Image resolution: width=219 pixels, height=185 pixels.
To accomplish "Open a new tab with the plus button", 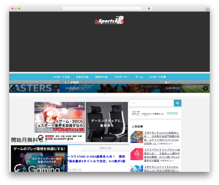I will tap(208, 10).
